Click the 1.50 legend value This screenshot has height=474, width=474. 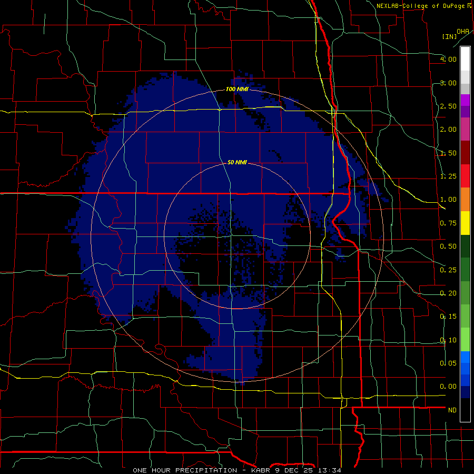point(448,153)
